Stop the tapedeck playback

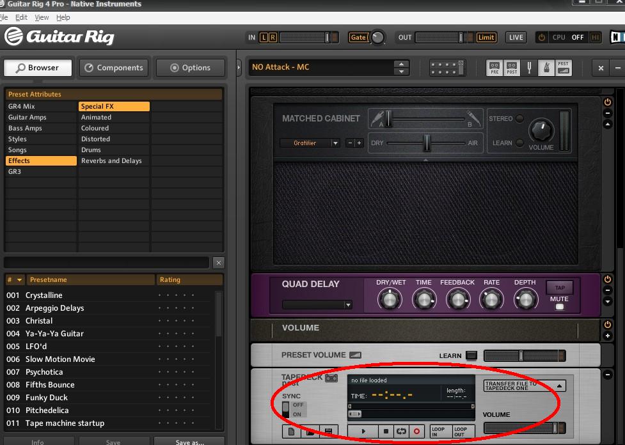[386, 431]
